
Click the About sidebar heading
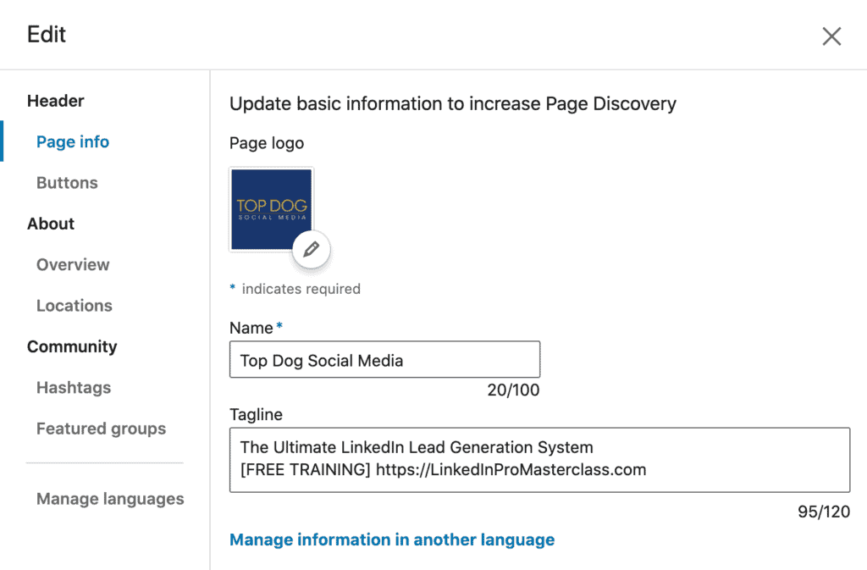[x=50, y=224]
